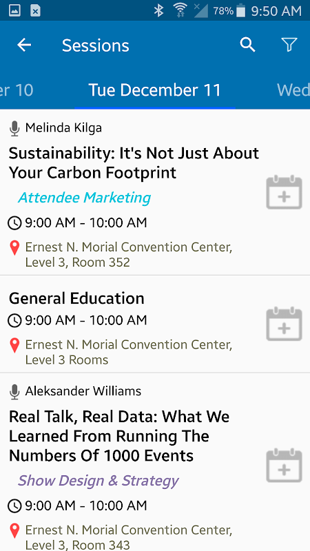Add Real Talk, Real Data session to calendar

pyautogui.click(x=284, y=466)
